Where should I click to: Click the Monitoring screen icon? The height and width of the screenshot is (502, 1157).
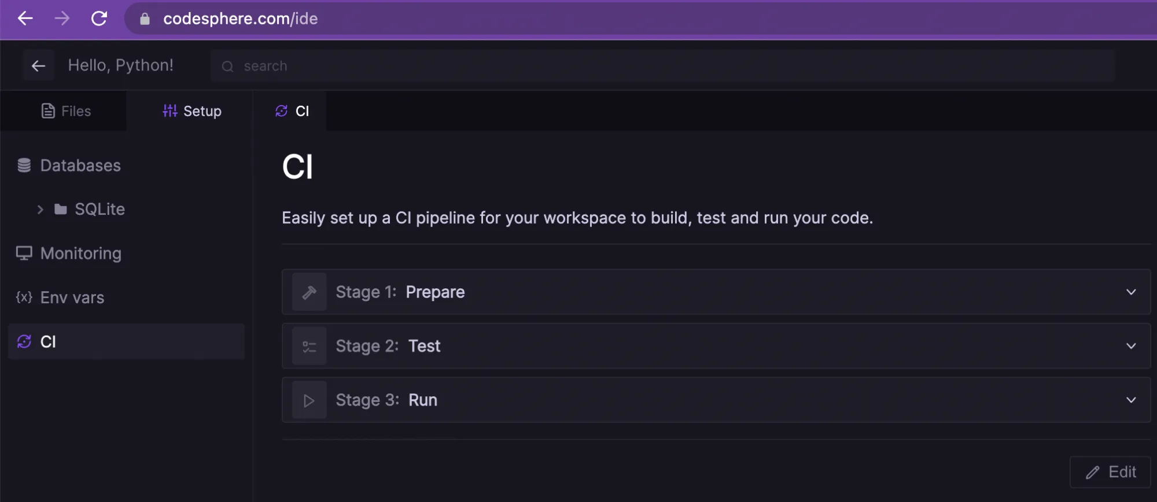[x=23, y=252]
